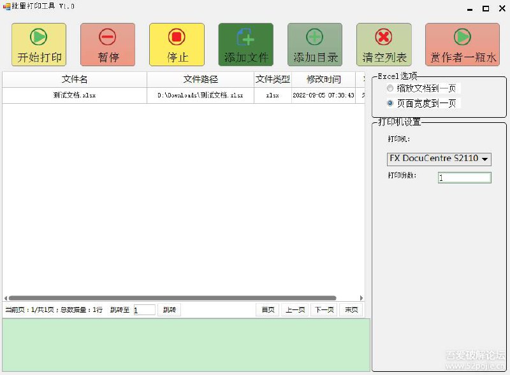The image size is (510, 375).
Task: Click the 修改时间 column header
Action: 324,79
